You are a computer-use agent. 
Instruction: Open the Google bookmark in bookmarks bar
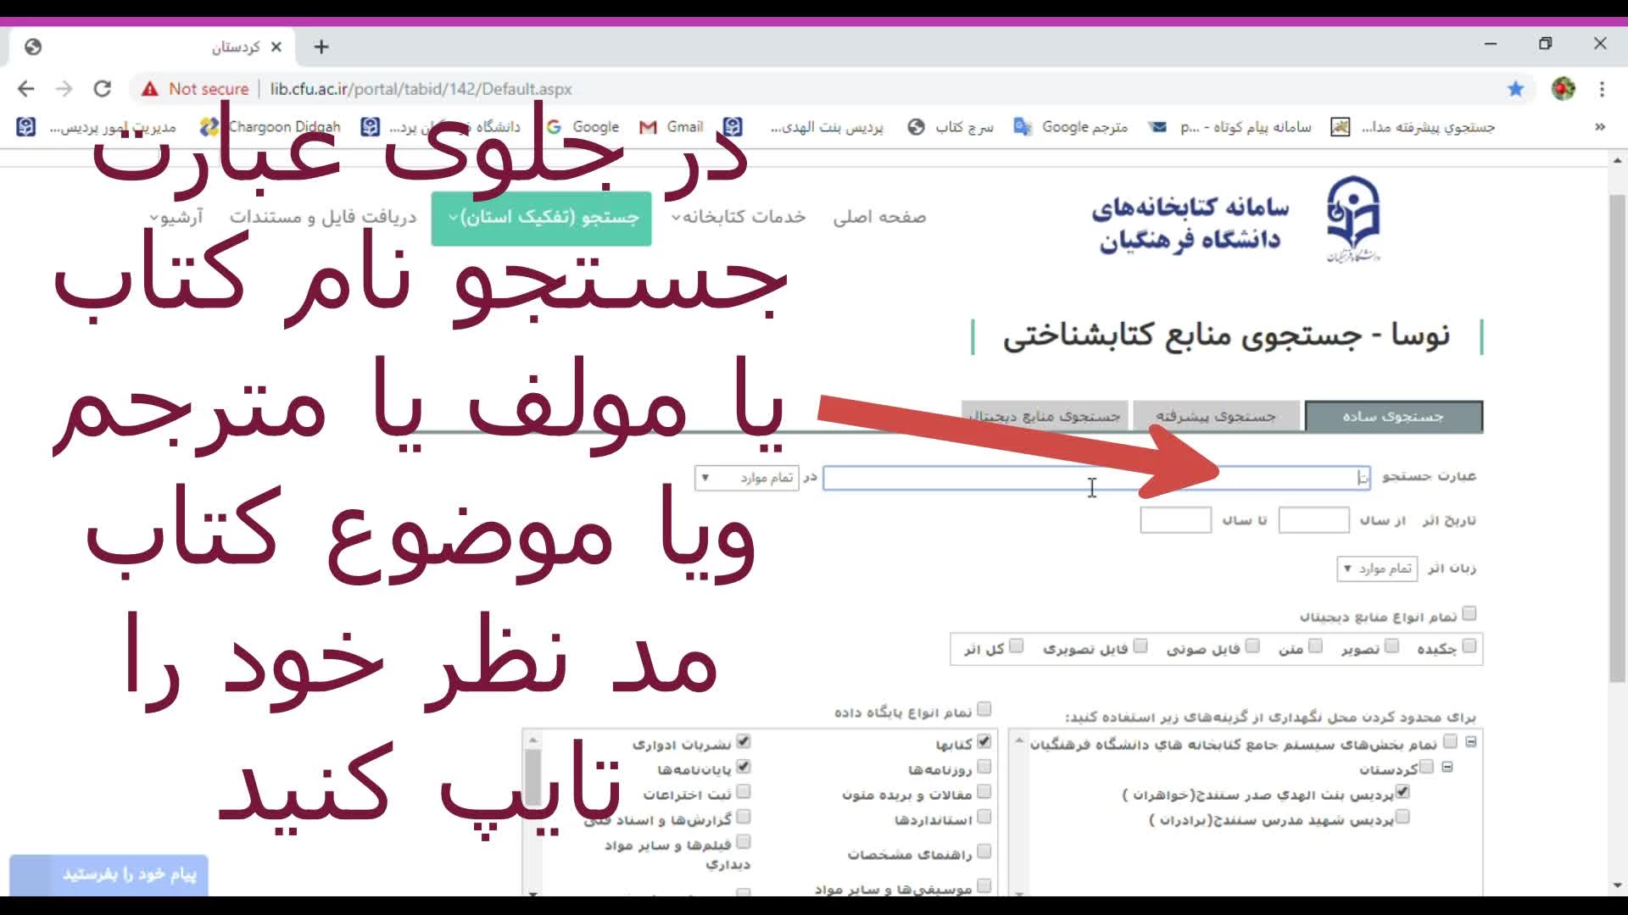[583, 127]
